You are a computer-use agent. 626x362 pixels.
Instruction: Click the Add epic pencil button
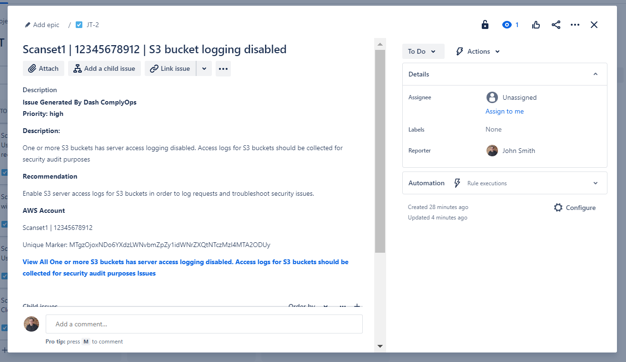(42, 25)
